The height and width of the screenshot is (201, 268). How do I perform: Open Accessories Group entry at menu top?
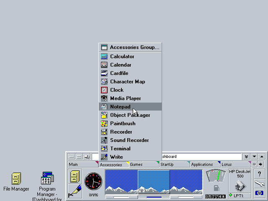[x=130, y=47]
